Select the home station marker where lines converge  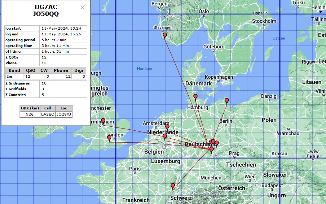[x=211, y=149]
